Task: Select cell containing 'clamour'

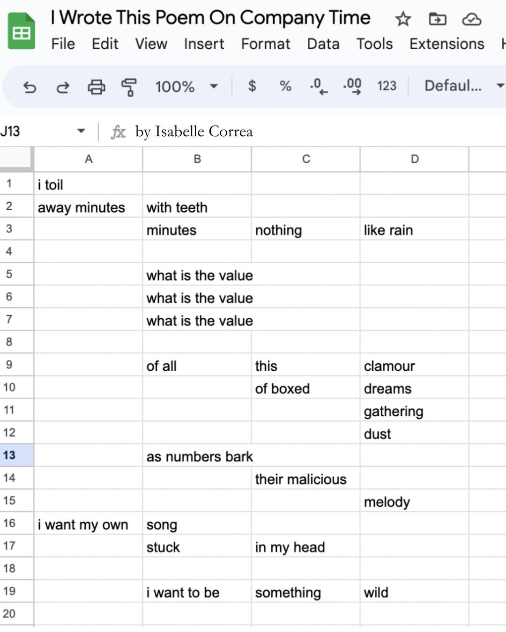Action: (415, 365)
